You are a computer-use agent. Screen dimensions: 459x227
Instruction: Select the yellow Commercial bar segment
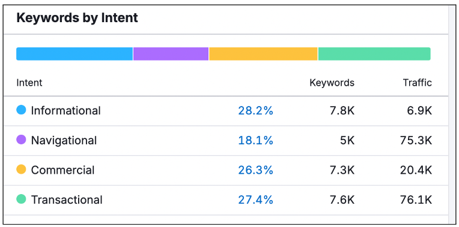click(x=263, y=54)
